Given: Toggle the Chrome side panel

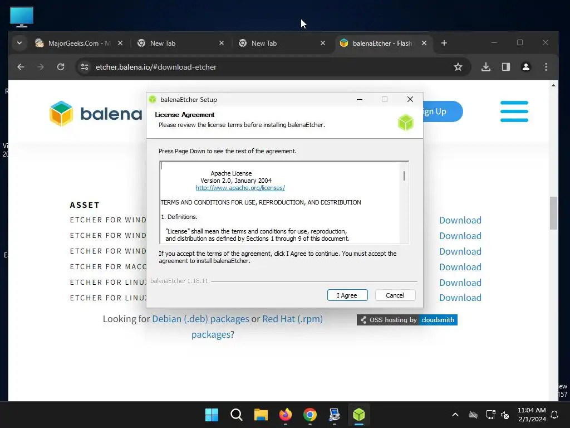Looking at the screenshot, I should 505,67.
